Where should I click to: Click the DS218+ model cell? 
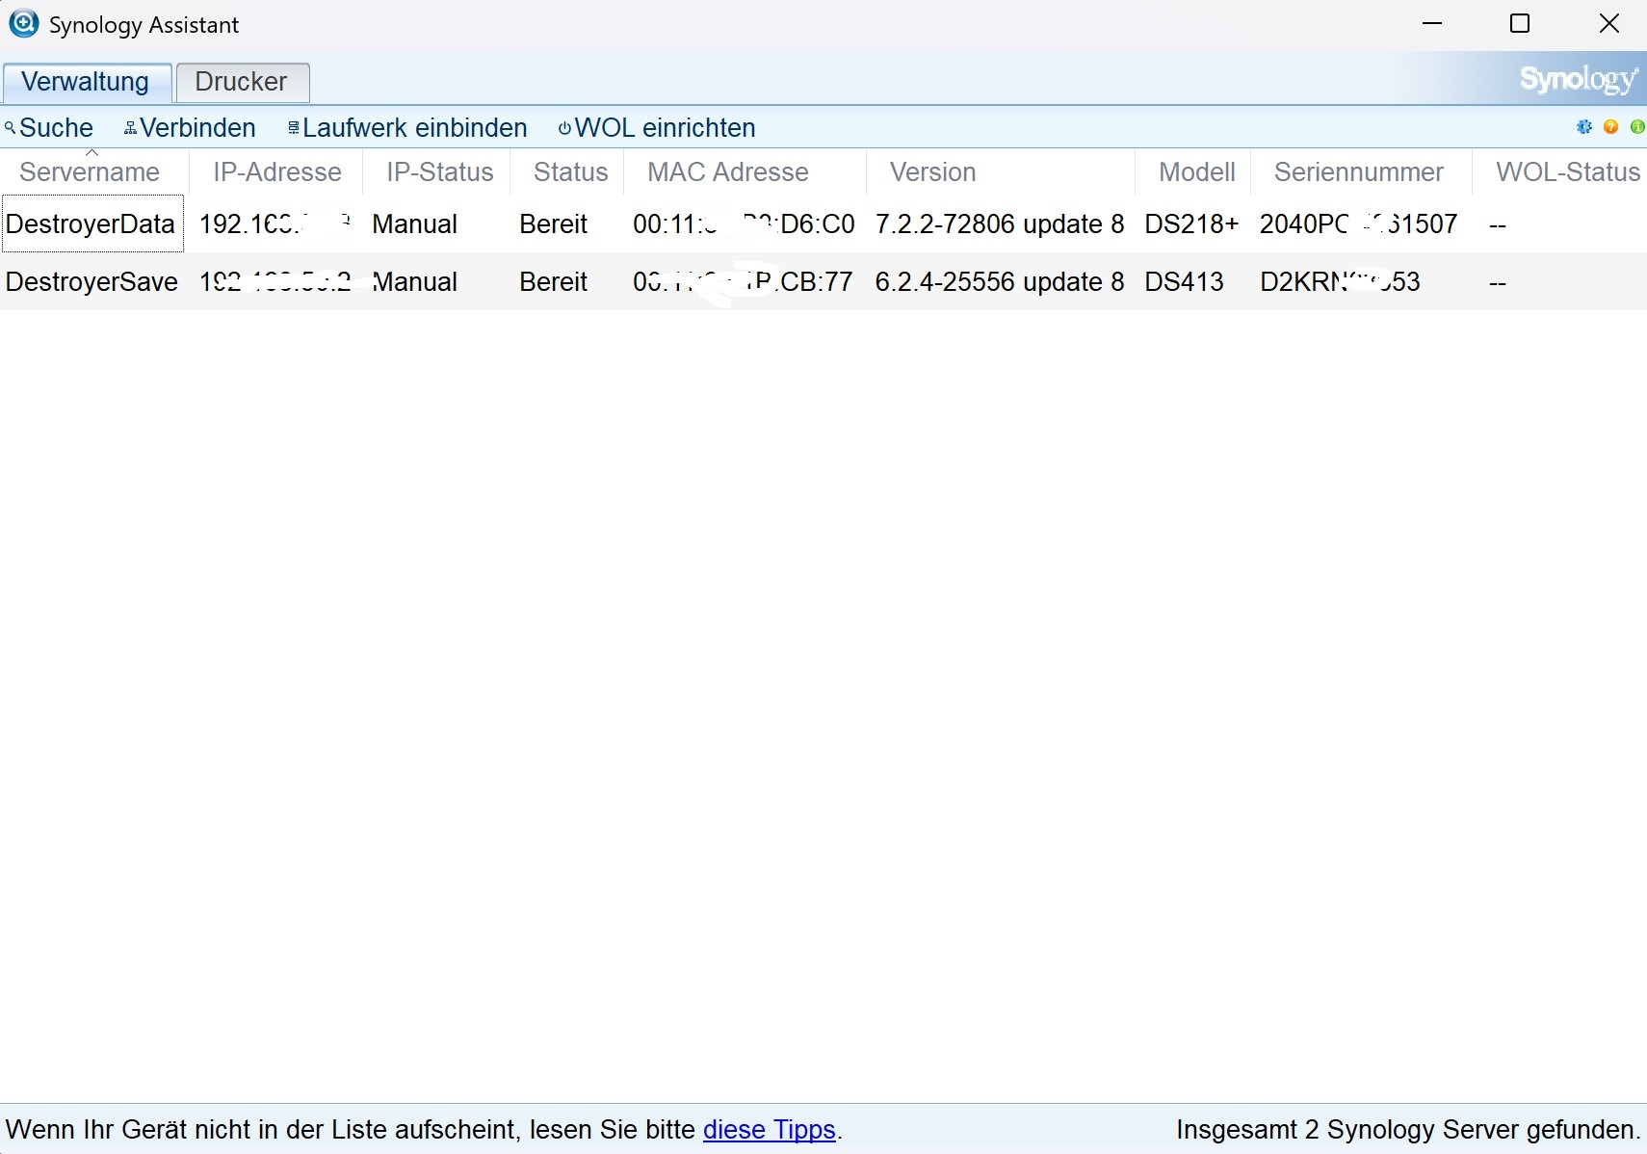(1191, 224)
